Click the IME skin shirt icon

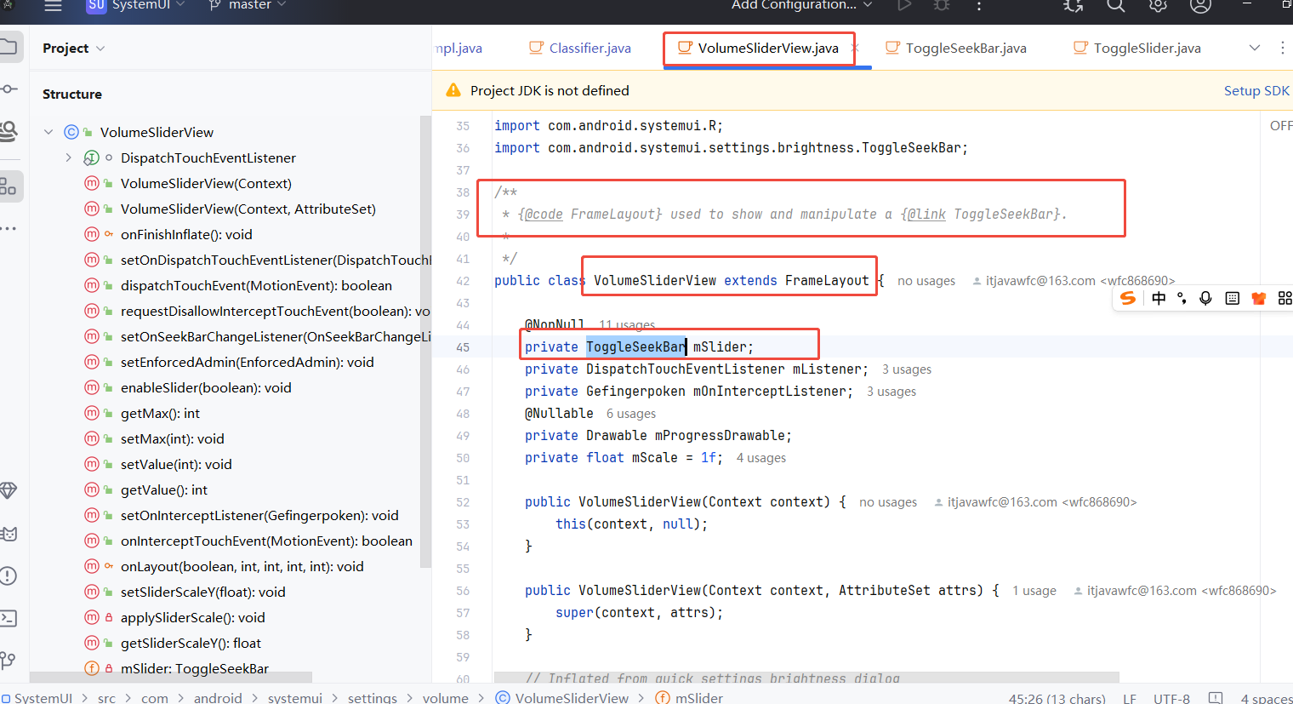1259,298
